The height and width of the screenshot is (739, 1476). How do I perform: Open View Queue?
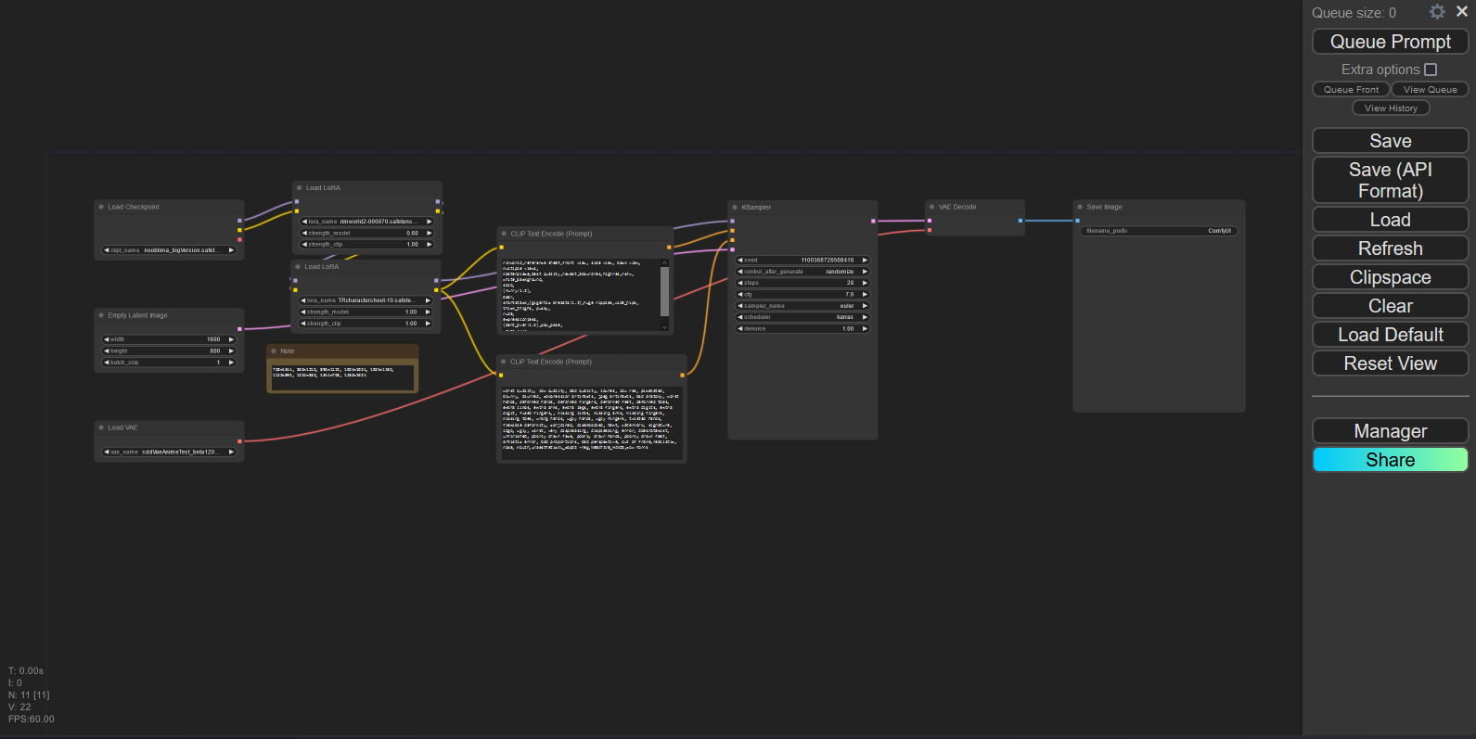[x=1430, y=90]
